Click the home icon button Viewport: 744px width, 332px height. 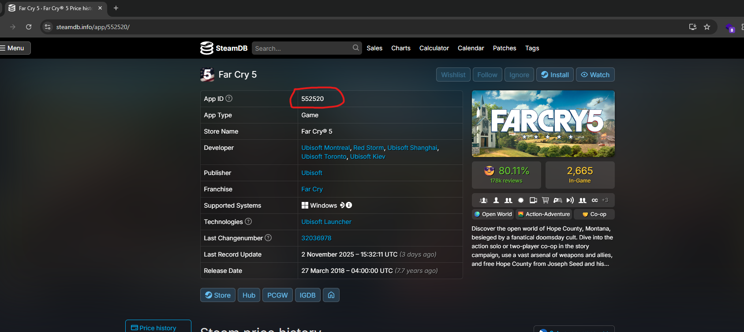[331, 295]
